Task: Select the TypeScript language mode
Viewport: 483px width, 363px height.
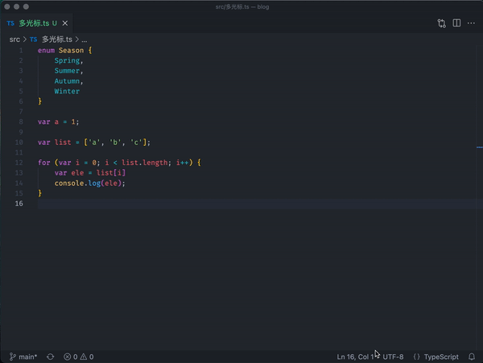Action: click(441, 357)
